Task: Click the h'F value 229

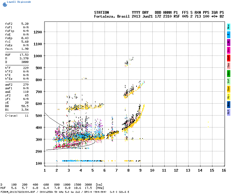Action: click(26, 68)
